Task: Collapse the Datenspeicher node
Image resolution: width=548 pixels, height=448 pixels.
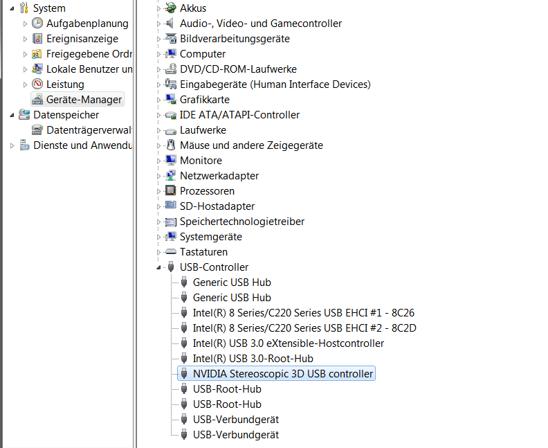Action: click(x=12, y=115)
